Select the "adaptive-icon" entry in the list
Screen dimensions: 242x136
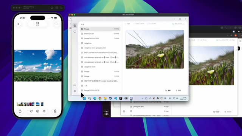100,67
